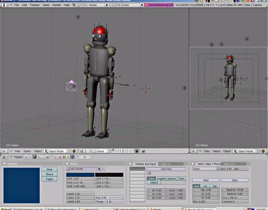
Task: Click the Lamp buttons icon in the Panels header
Action: click(55, 157)
